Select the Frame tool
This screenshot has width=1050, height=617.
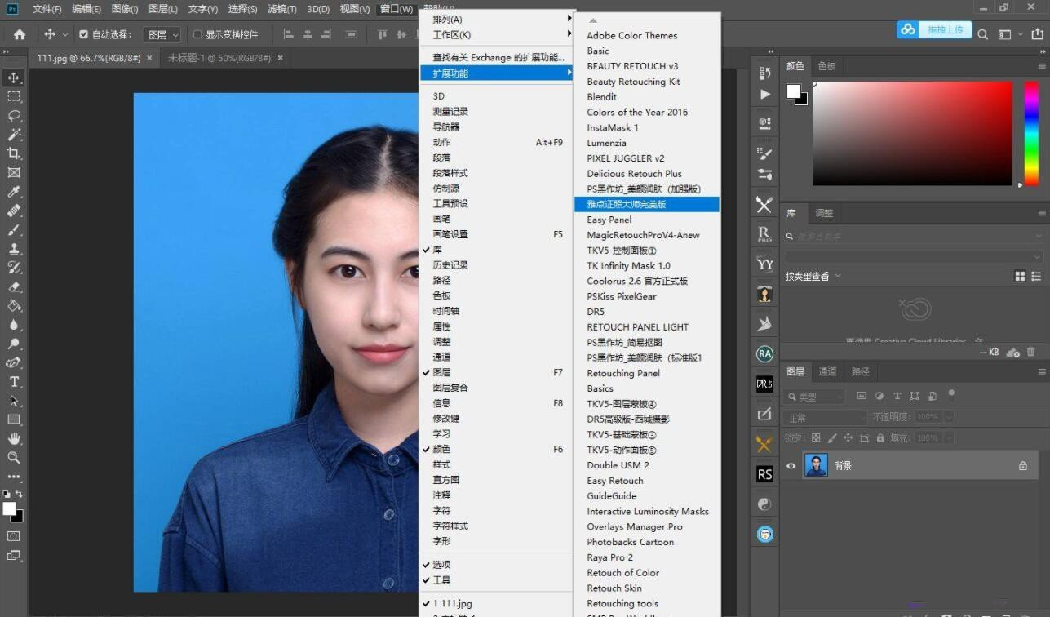(x=14, y=172)
